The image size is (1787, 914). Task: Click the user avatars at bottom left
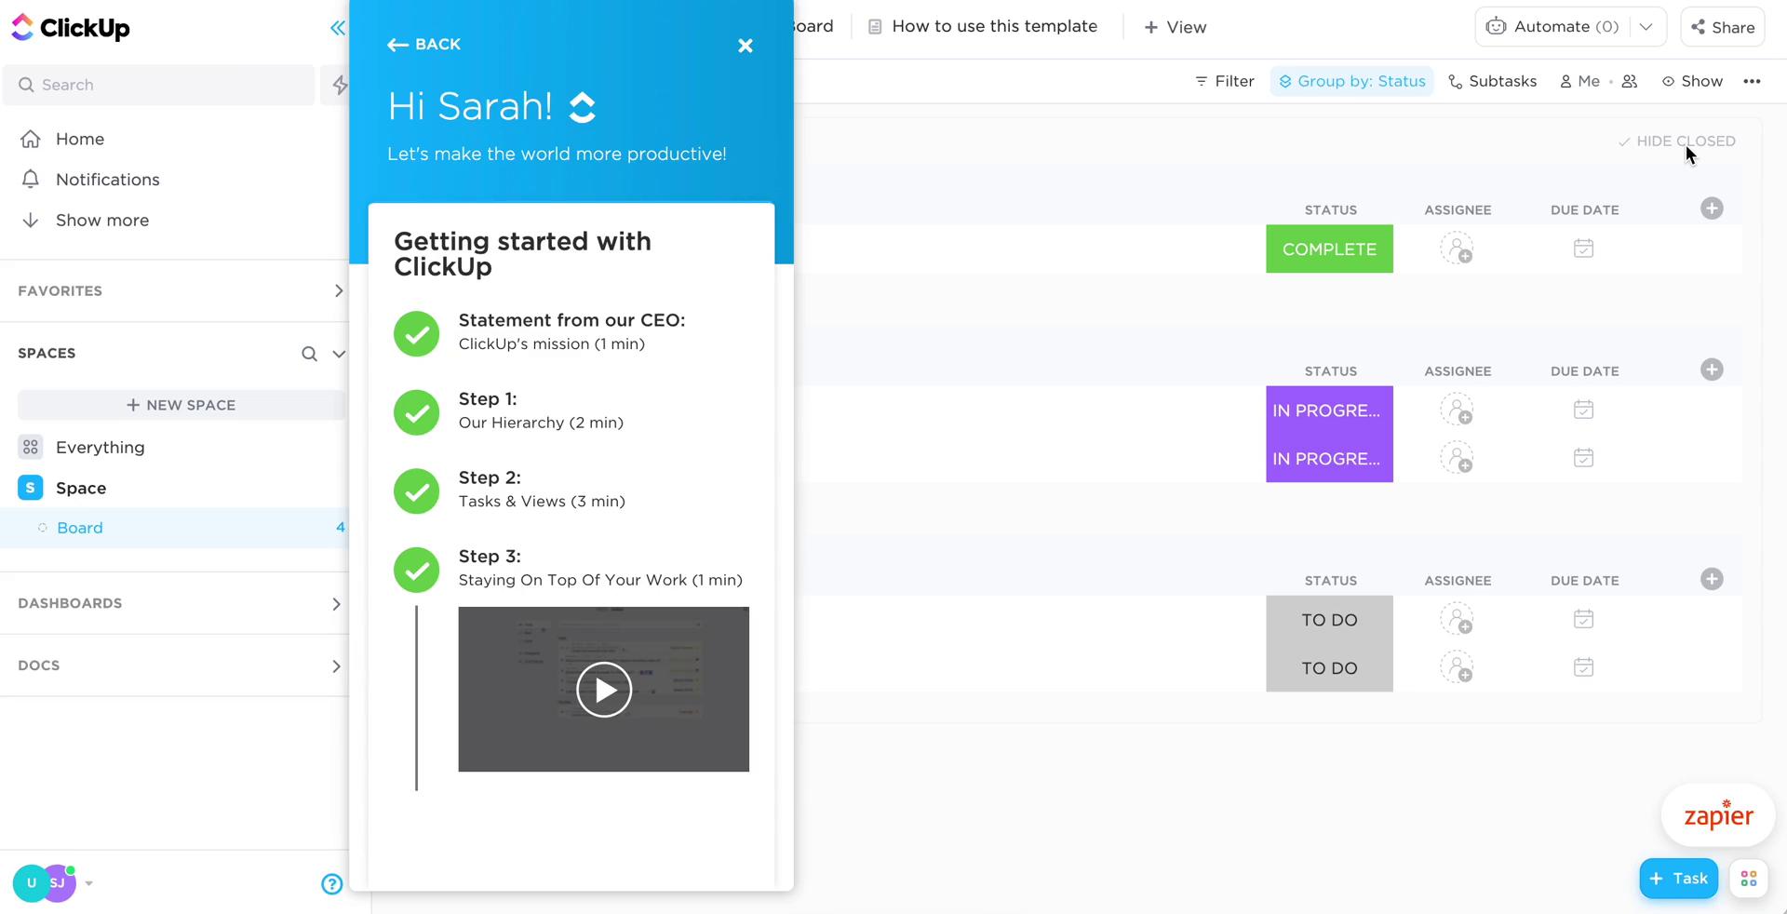(44, 883)
